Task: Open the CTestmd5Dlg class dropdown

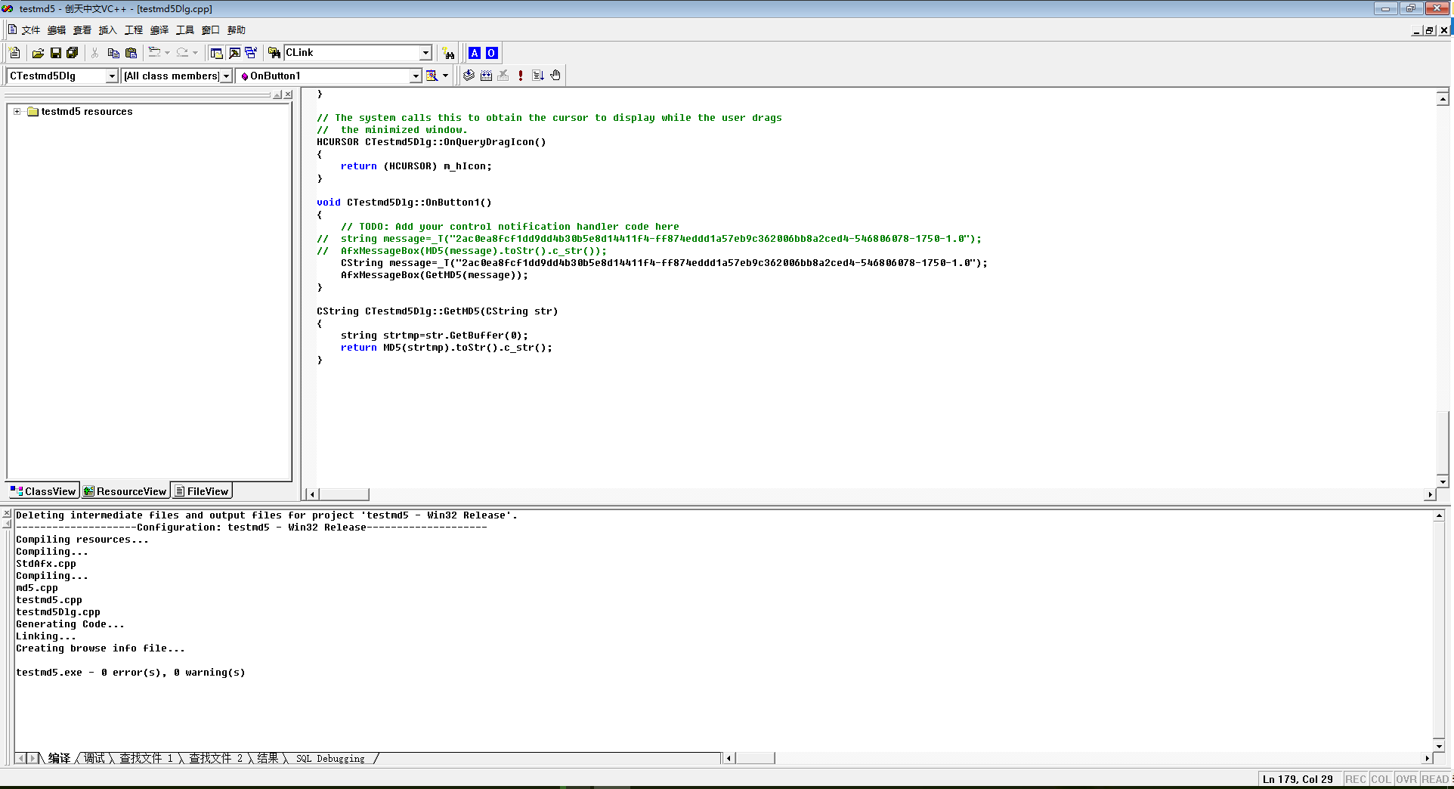Action: point(112,76)
